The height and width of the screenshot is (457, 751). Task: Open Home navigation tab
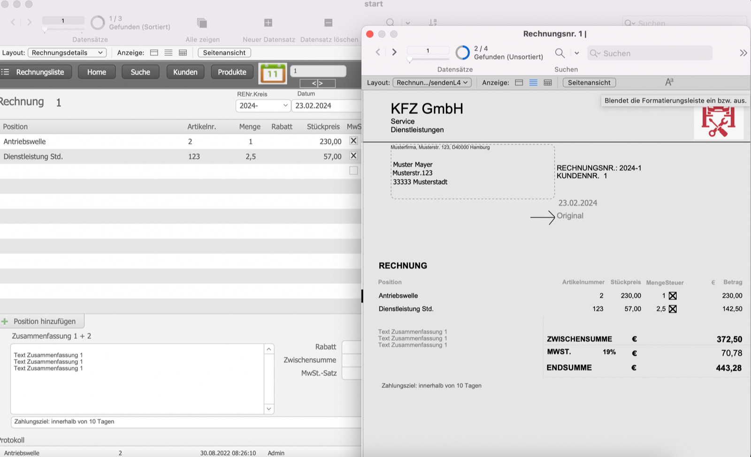[96, 72]
